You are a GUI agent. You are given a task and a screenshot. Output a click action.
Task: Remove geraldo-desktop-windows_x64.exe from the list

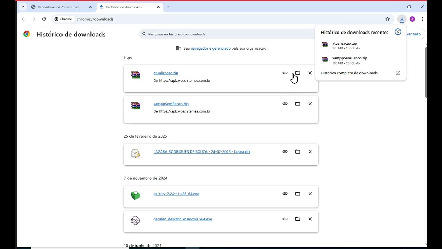coord(310,219)
